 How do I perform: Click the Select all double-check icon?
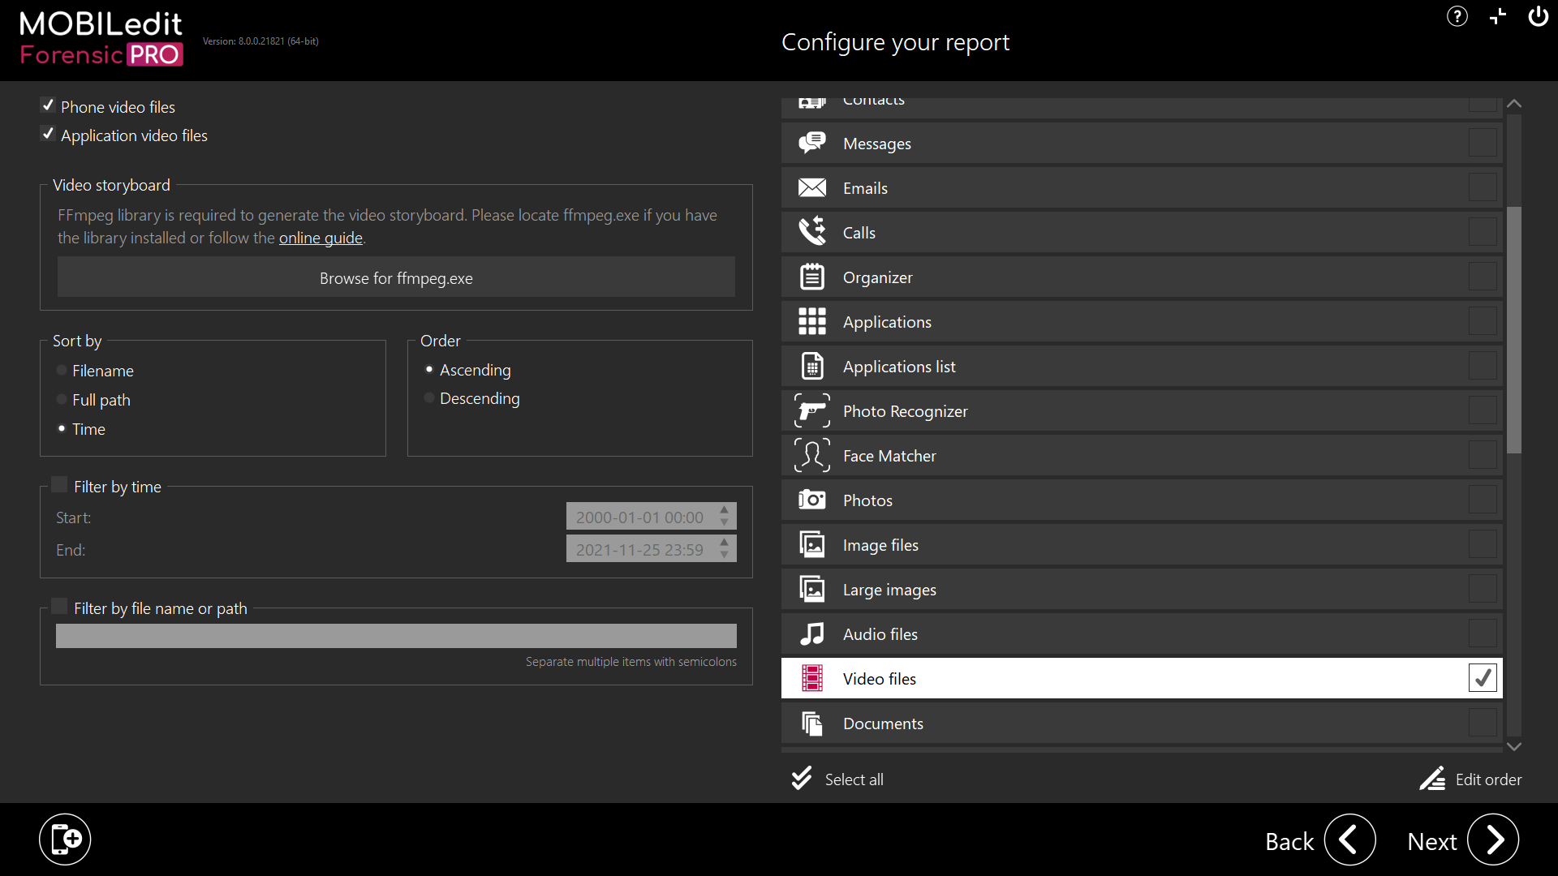802,779
